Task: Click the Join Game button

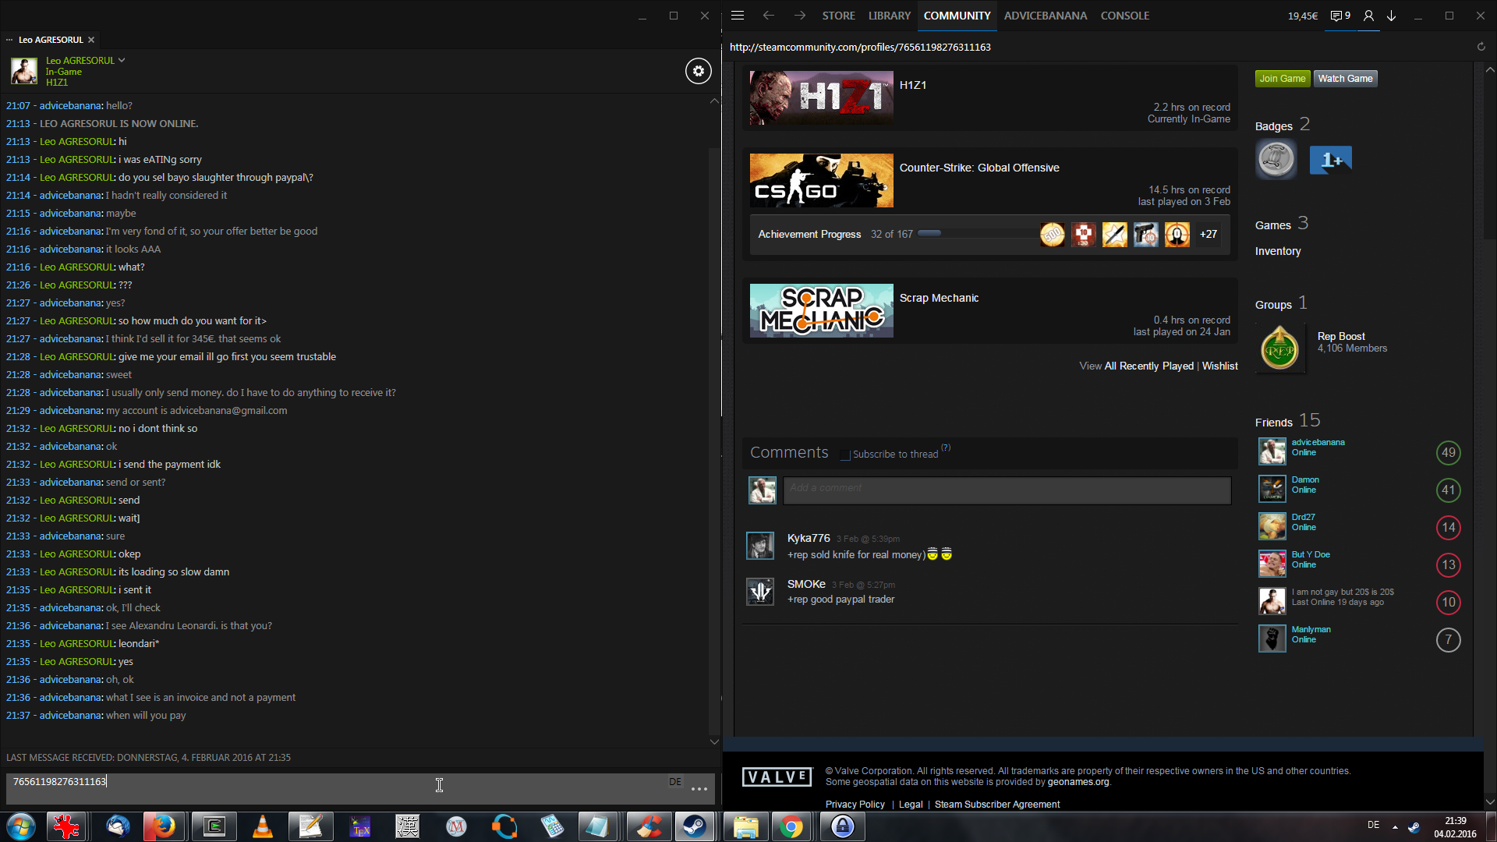Action: (1283, 79)
